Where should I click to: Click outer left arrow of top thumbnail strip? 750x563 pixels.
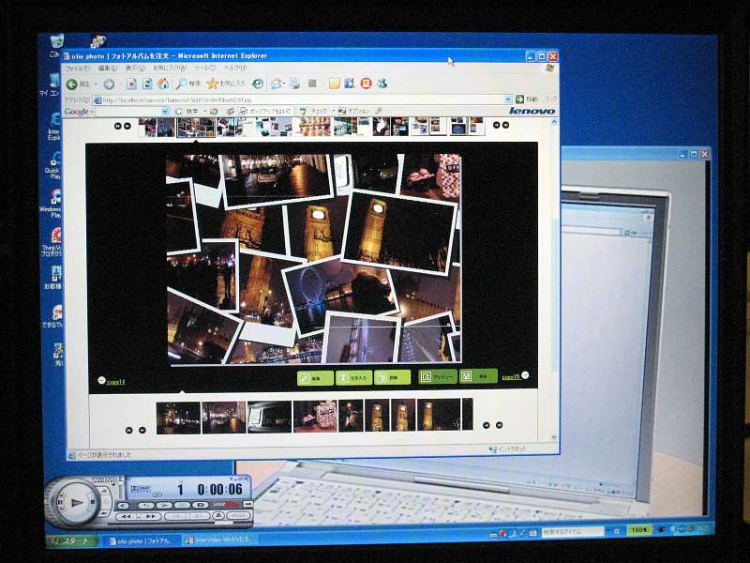click(118, 126)
